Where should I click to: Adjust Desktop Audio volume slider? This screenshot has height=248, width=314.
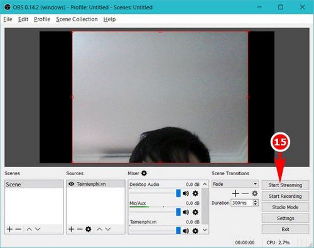point(178,193)
